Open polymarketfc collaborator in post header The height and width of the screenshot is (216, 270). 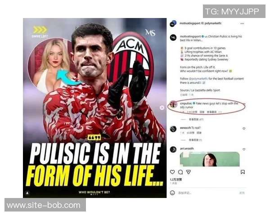click(x=213, y=23)
